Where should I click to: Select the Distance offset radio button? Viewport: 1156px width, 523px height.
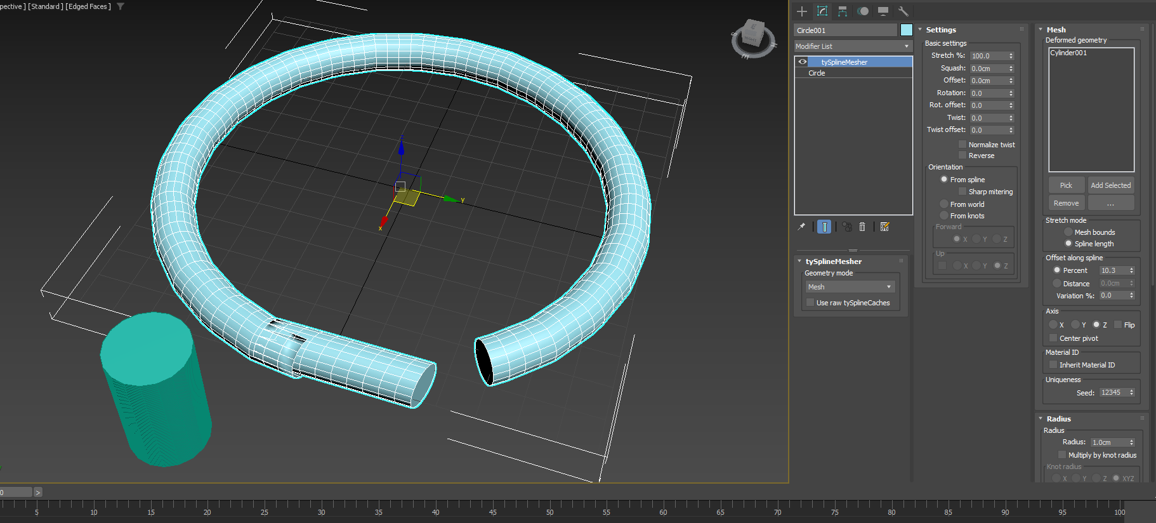pos(1057,284)
